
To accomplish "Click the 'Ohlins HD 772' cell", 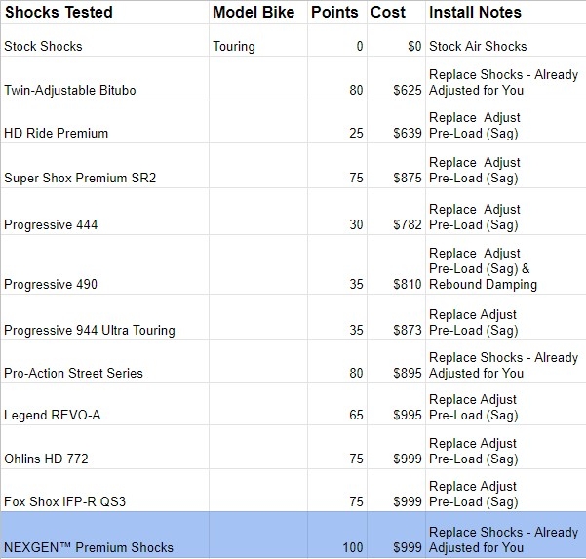I will point(104,447).
